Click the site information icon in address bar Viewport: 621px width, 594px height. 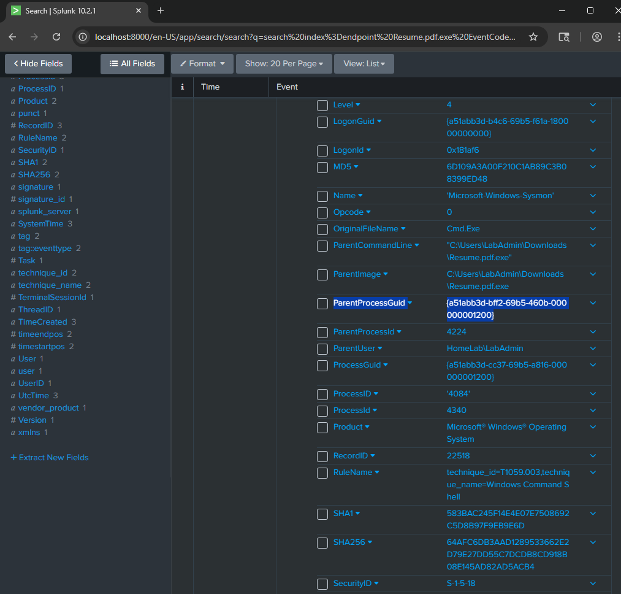(x=82, y=36)
